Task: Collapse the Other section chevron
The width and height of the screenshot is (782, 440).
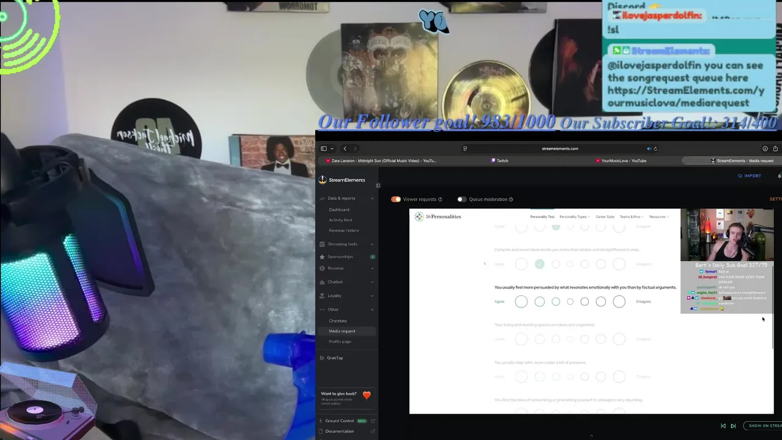Action: coord(371,309)
